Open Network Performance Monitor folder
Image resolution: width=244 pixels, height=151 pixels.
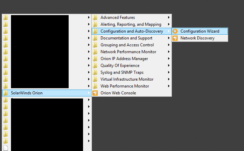point(132,52)
